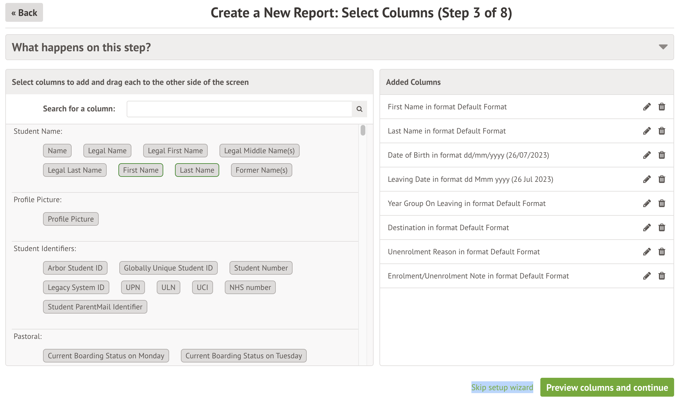Delete the Destination column
The height and width of the screenshot is (399, 680).
click(662, 227)
